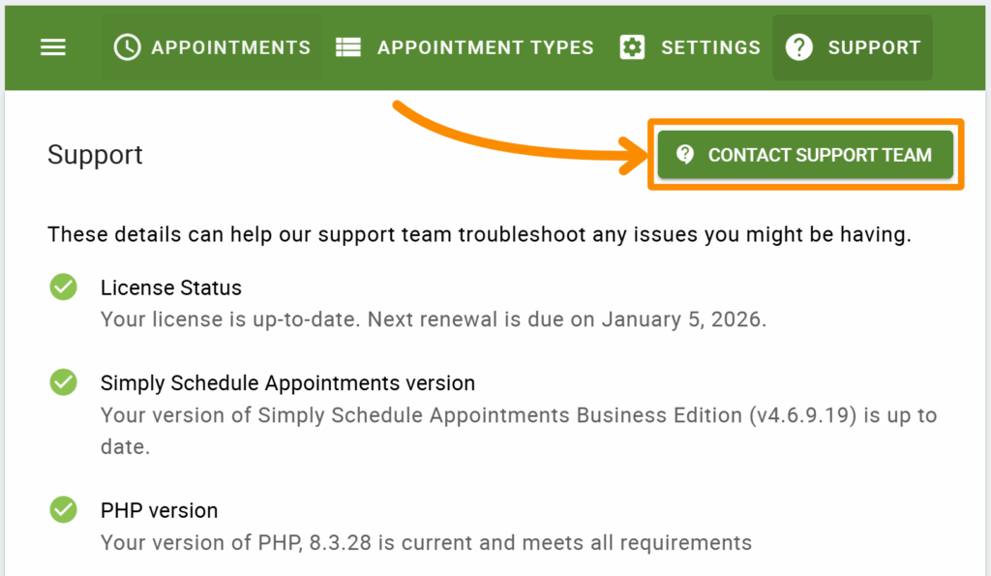Screen dimensions: 991x576
Task: Click the question icon inside Contact Support Team button
Action: (687, 154)
